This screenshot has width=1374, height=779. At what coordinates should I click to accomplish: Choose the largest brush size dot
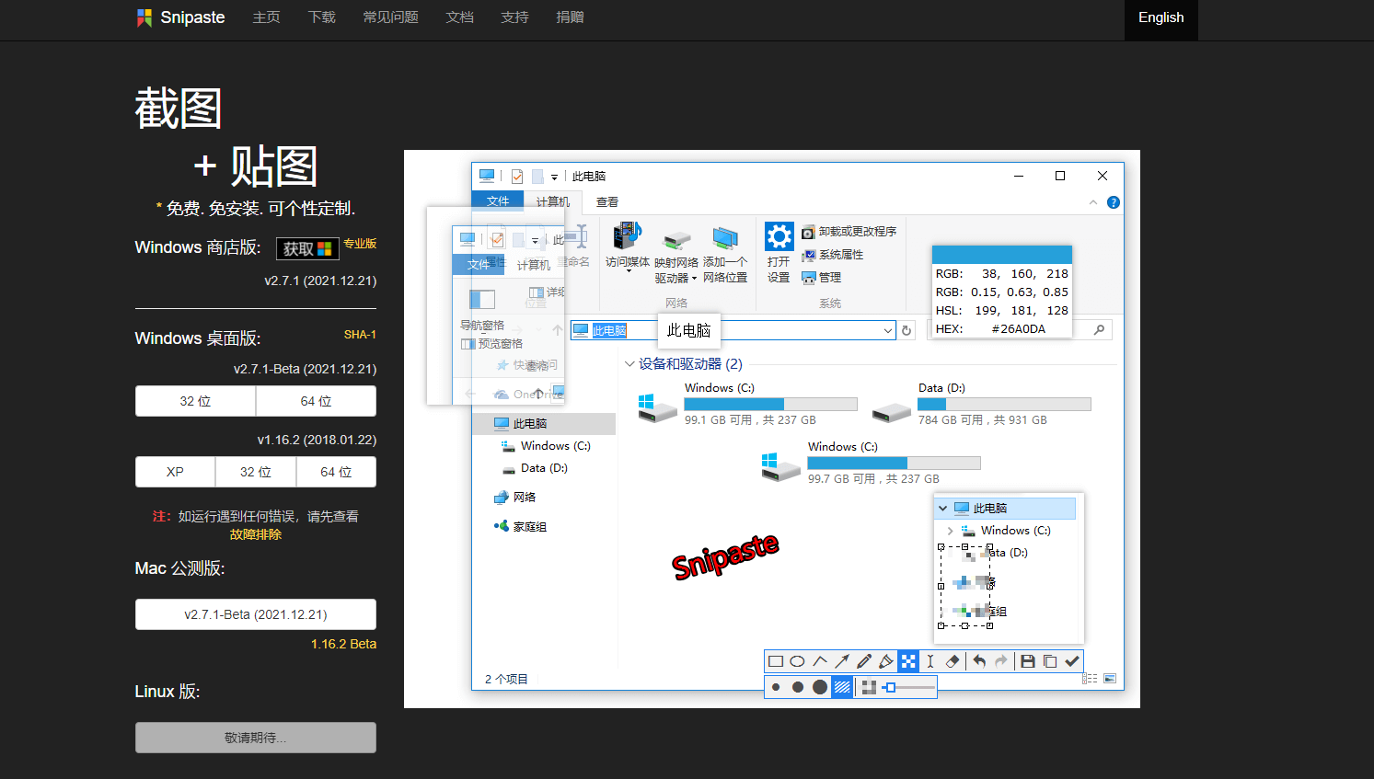(x=820, y=687)
